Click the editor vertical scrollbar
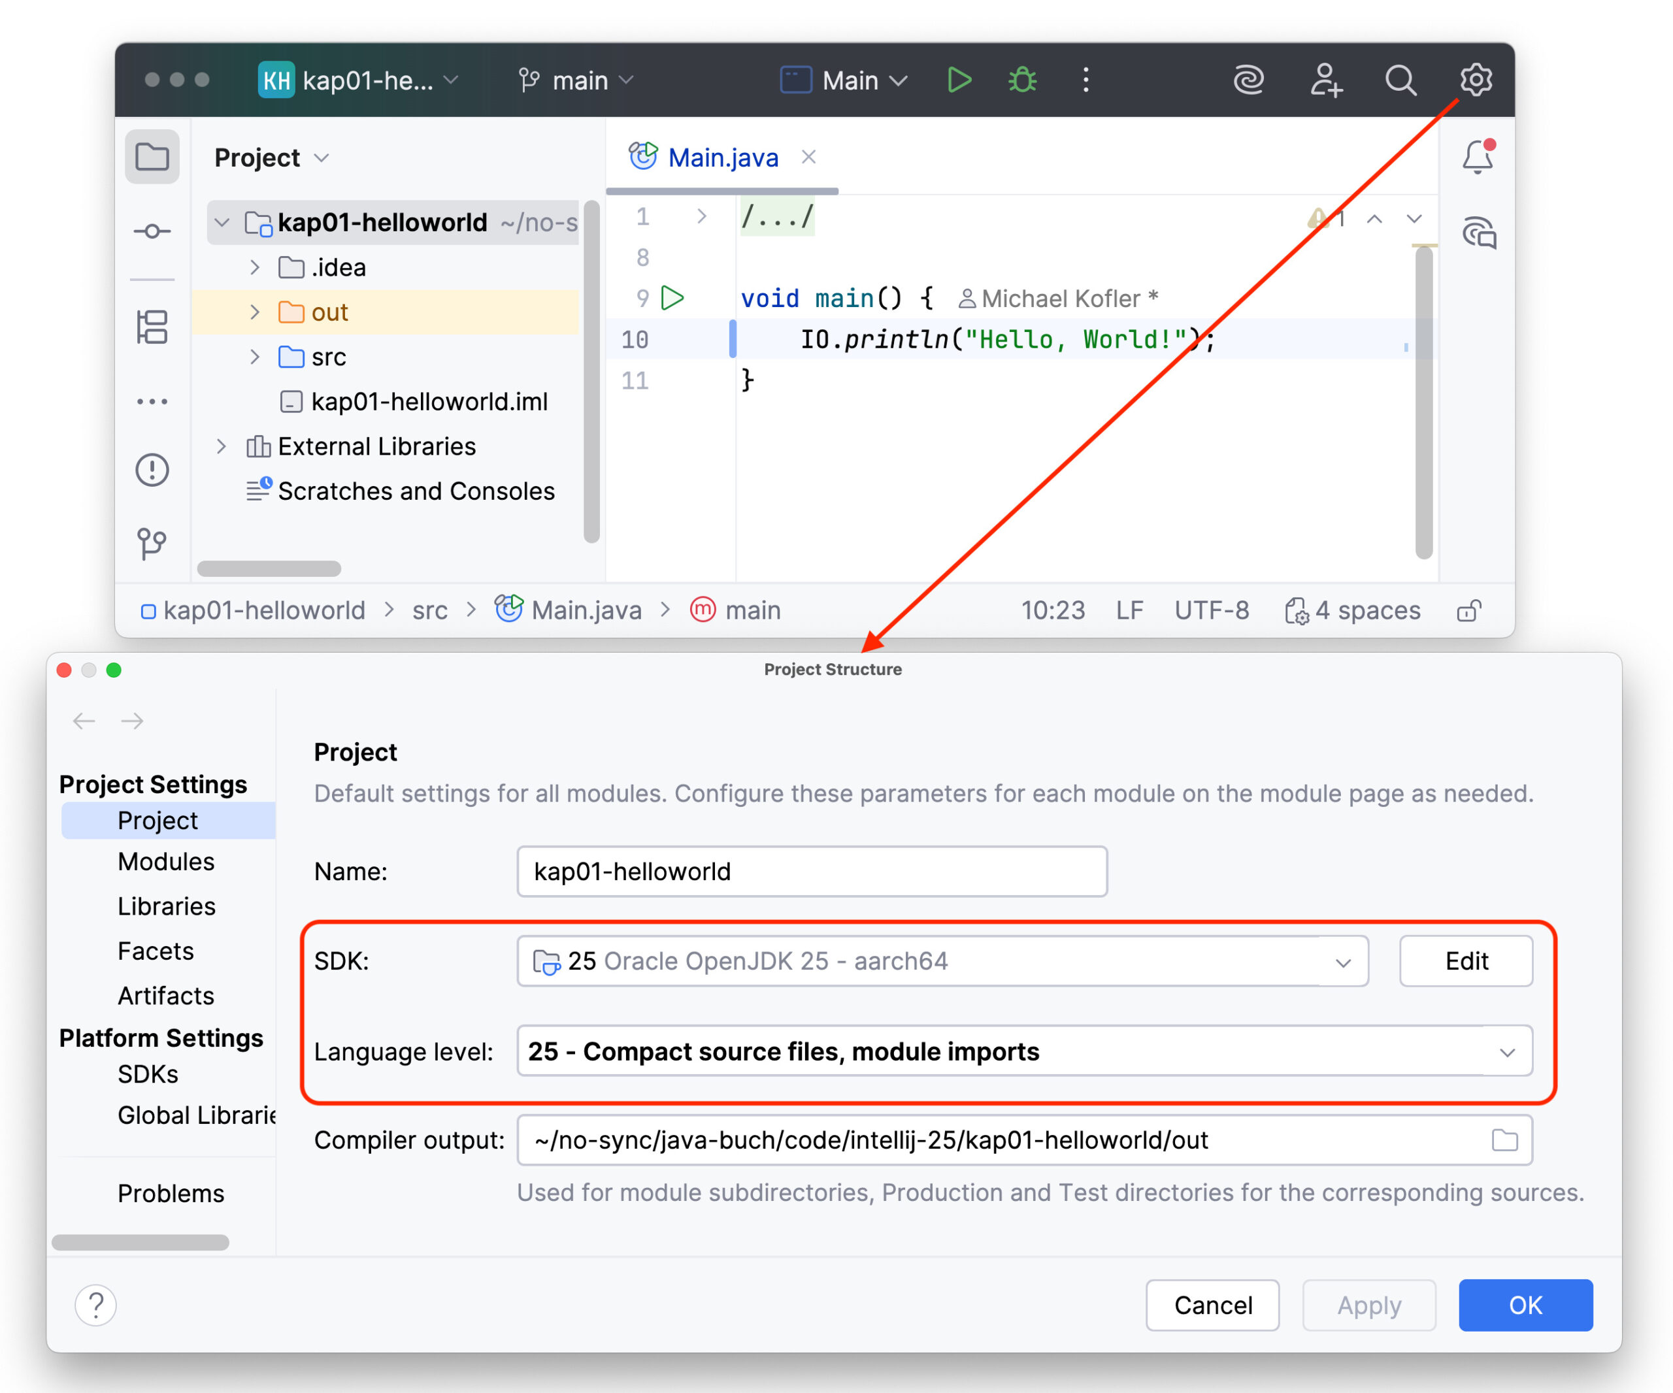The image size is (1673, 1393). 1425,402
